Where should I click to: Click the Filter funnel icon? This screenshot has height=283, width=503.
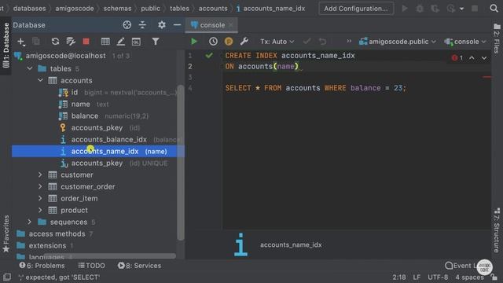pyautogui.click(x=156, y=42)
